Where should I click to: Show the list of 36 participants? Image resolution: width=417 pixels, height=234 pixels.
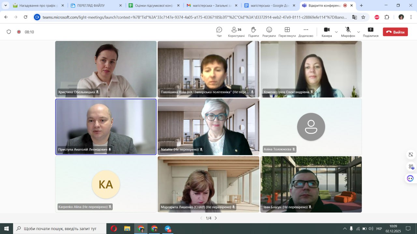pos(236,32)
